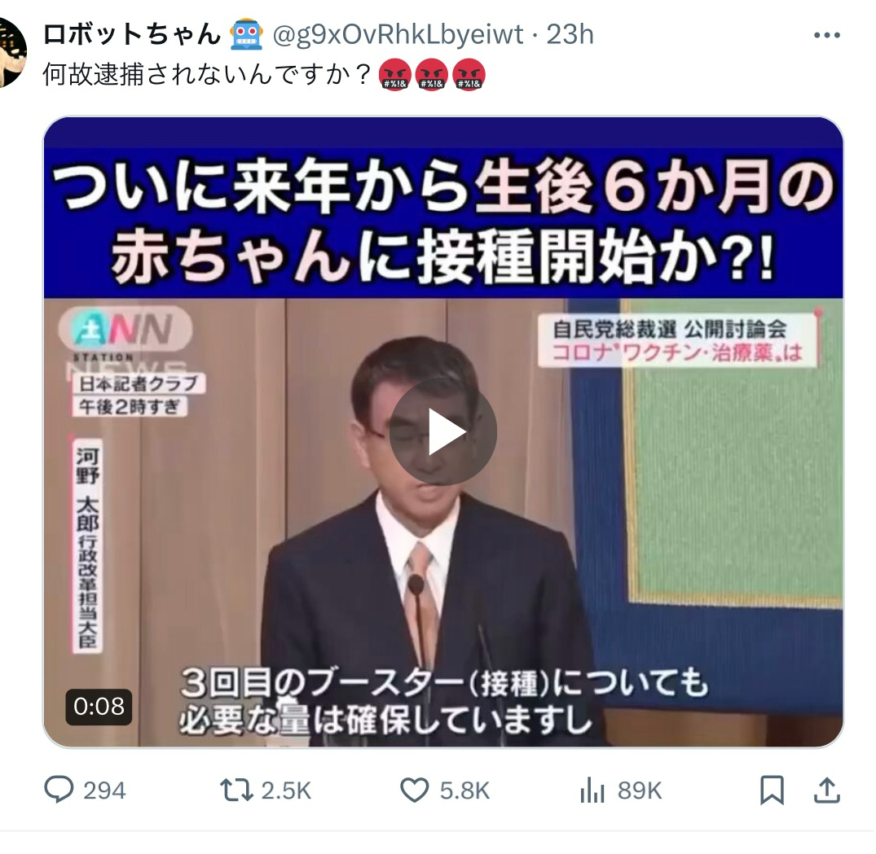Open the three-dot more options menu
The width and height of the screenshot is (876, 854).
[x=827, y=35]
